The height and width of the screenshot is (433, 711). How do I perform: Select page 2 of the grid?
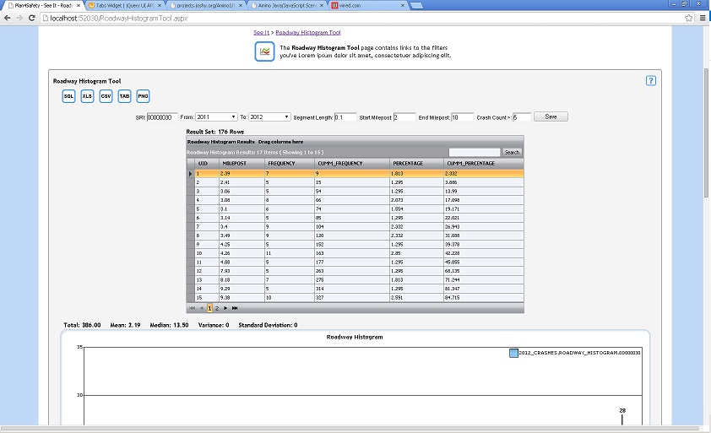coord(217,308)
